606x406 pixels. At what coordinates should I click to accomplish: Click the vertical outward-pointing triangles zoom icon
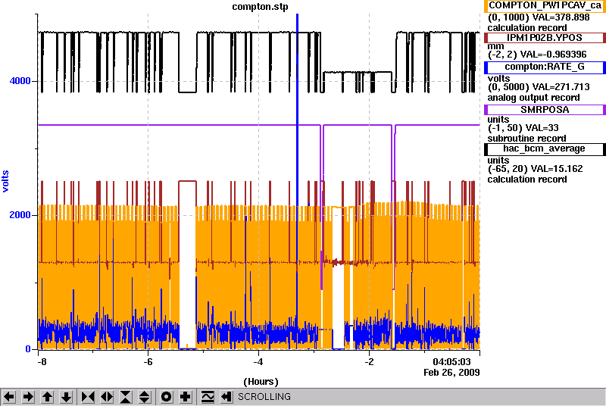click(x=145, y=397)
